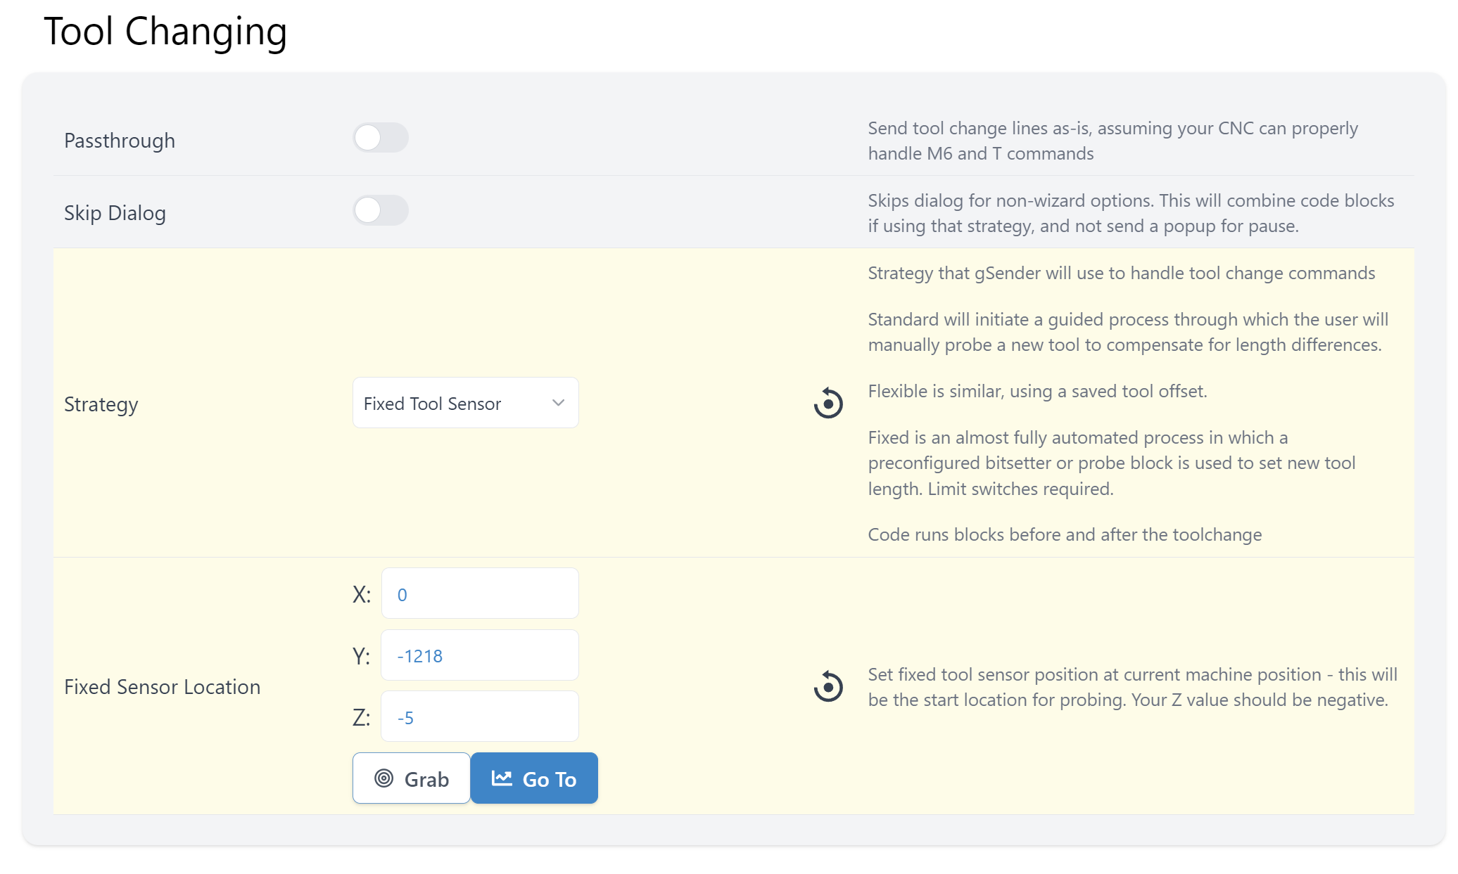1458x874 pixels.
Task: Edit the Z field showing -5
Action: pos(480,716)
